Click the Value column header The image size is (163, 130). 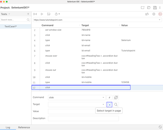(x=124, y=25)
